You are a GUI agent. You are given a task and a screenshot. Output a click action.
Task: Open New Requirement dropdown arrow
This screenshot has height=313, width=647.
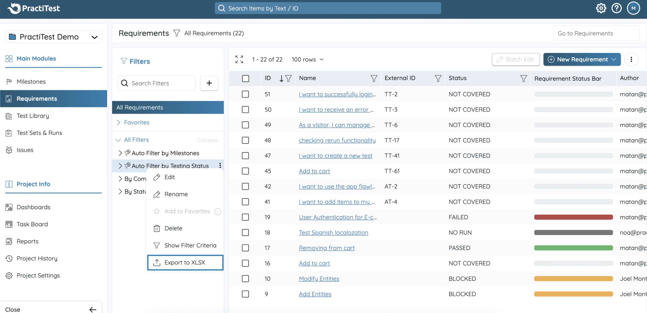tap(614, 59)
